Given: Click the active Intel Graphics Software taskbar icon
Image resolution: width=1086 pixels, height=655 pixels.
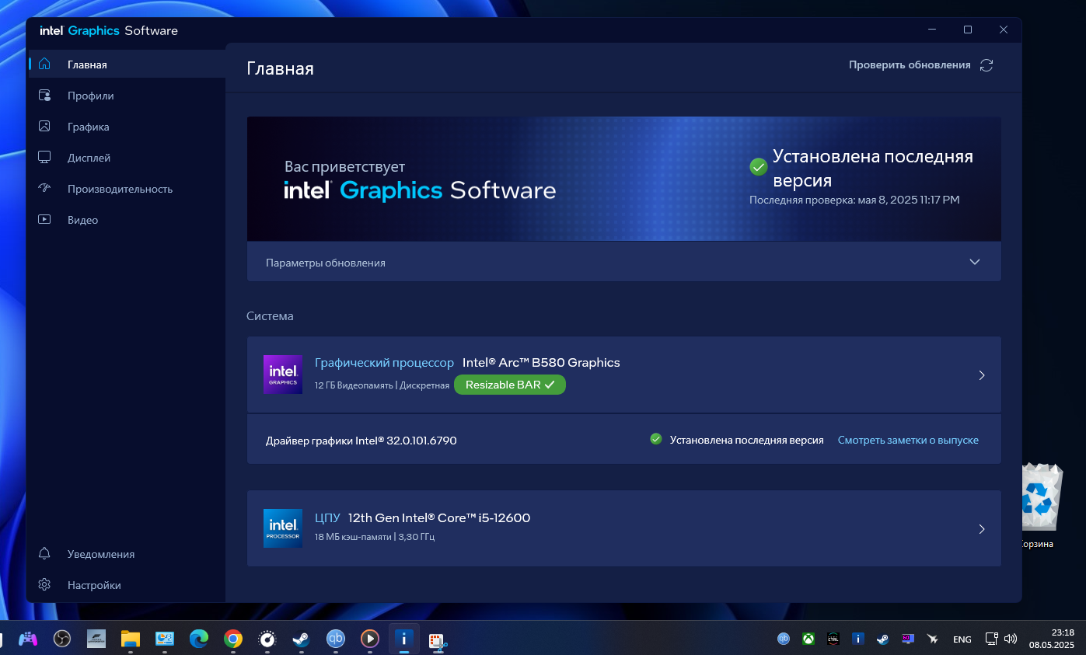Looking at the screenshot, I should pyautogui.click(x=404, y=639).
